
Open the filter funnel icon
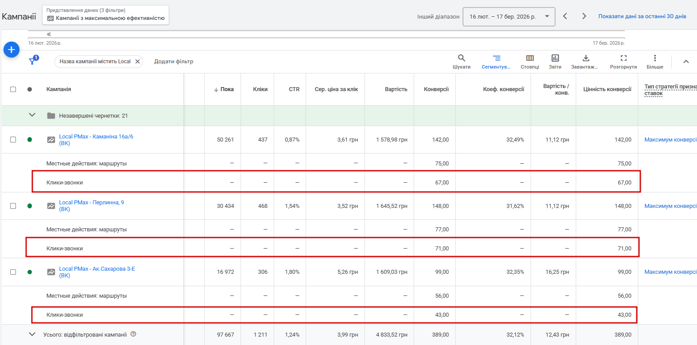point(33,61)
